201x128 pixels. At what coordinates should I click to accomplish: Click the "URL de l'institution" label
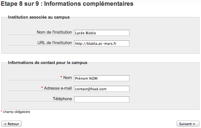click(55, 43)
